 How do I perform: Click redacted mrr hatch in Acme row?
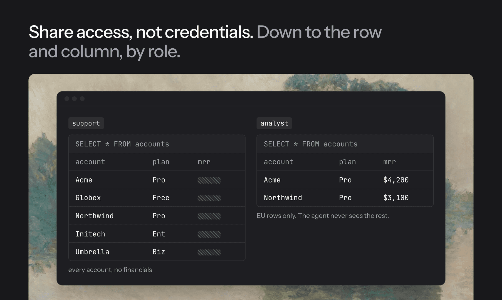209,180
